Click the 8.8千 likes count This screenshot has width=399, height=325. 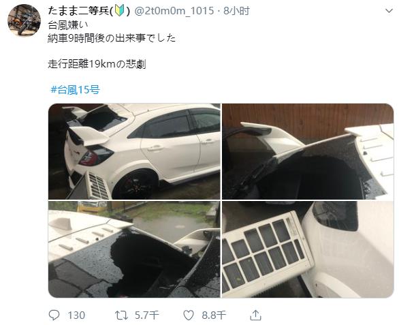pyautogui.click(x=214, y=315)
